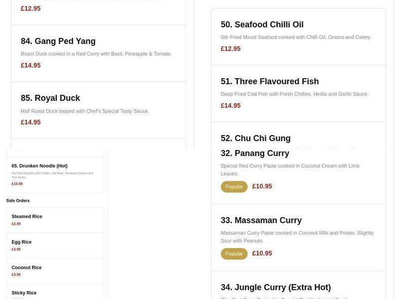Select the Gang Ped Yang menu item
399x299 pixels.
[58, 41]
